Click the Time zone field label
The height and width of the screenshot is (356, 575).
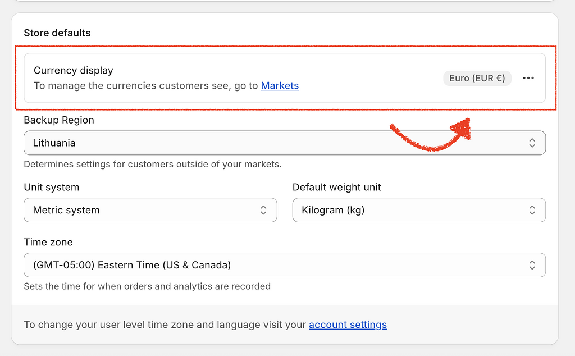tap(48, 242)
